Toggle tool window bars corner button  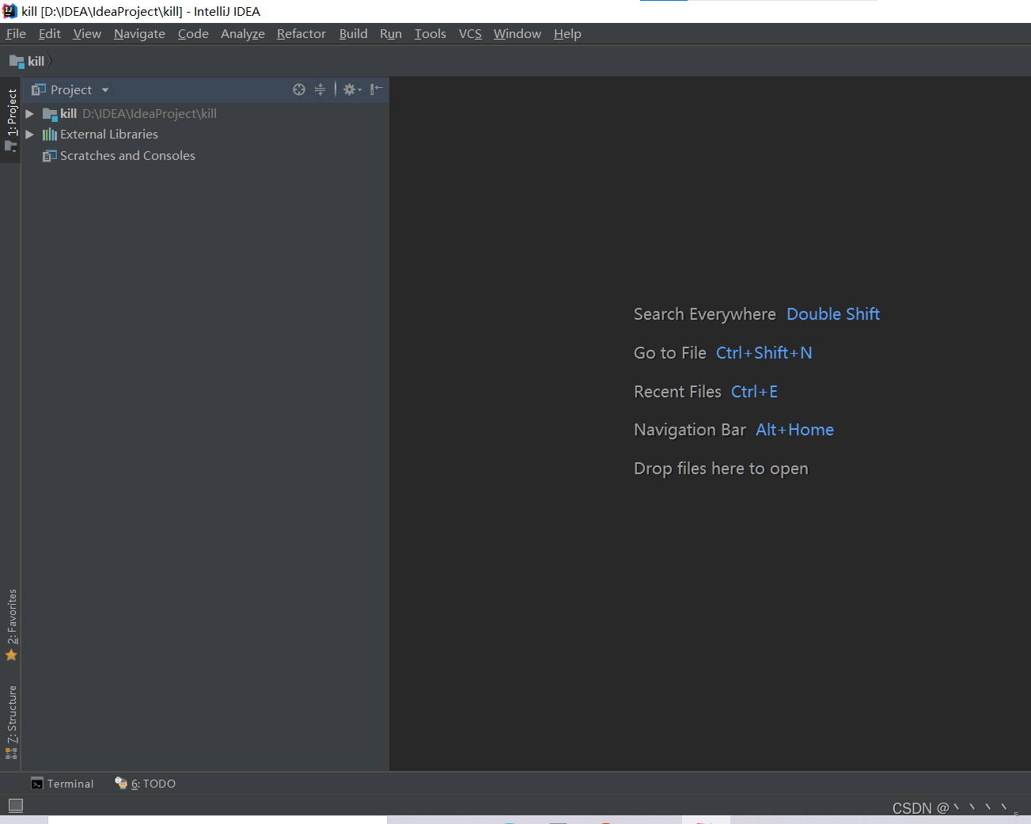click(15, 805)
